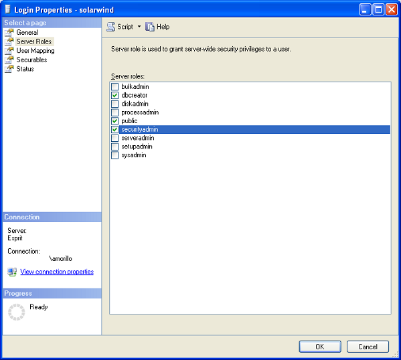
Task: Confirm changes with the OK button
Action: click(320, 347)
